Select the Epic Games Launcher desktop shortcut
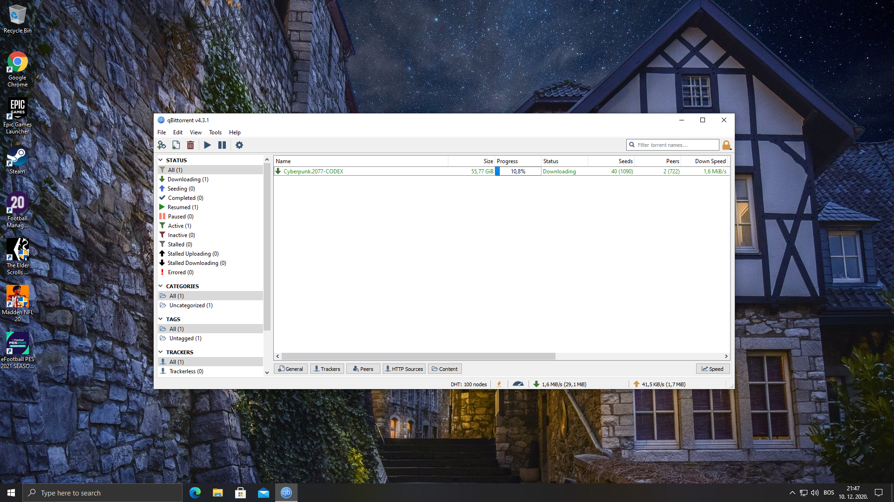The height and width of the screenshot is (502, 894). point(18,116)
